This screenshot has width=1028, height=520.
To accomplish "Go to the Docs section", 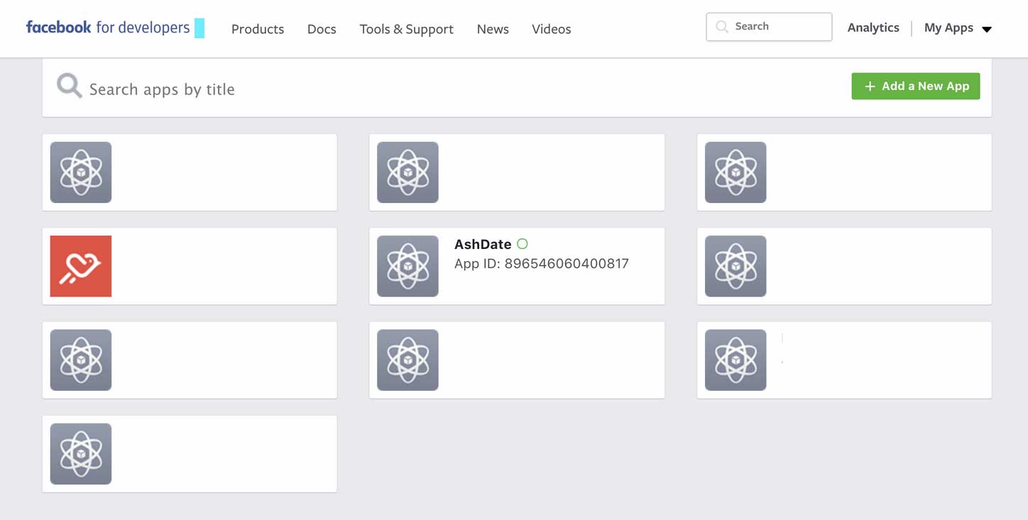I will tap(322, 29).
